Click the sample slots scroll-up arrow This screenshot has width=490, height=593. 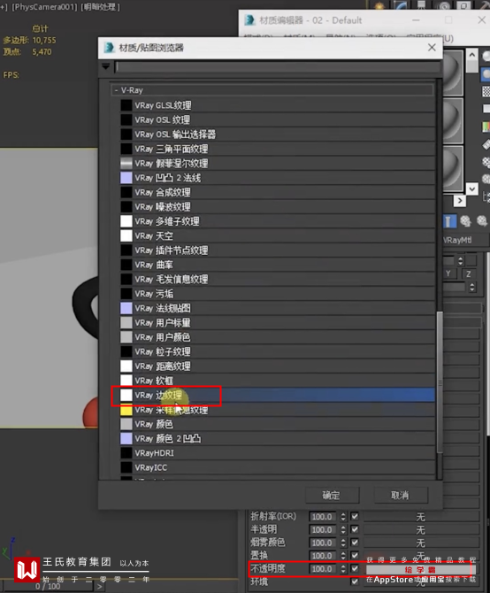pyautogui.click(x=471, y=55)
